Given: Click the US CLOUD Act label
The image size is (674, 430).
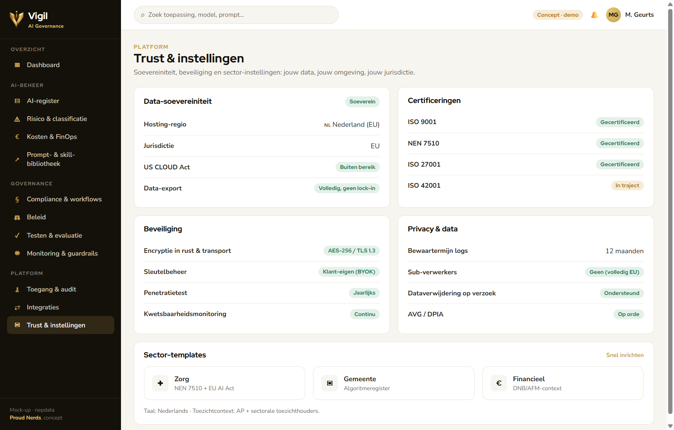Looking at the screenshot, I should pyautogui.click(x=167, y=167).
